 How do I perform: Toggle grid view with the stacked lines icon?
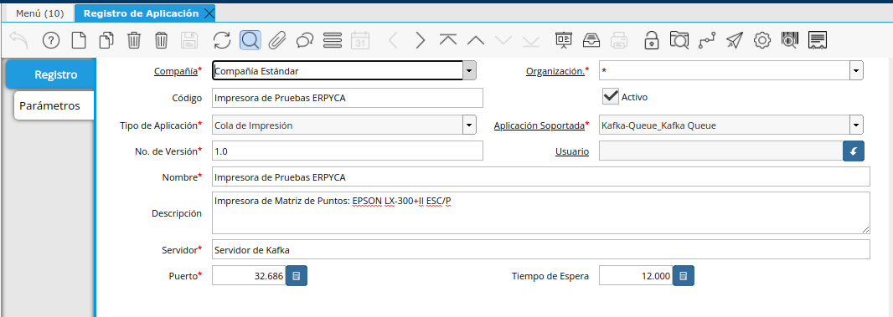tap(332, 40)
